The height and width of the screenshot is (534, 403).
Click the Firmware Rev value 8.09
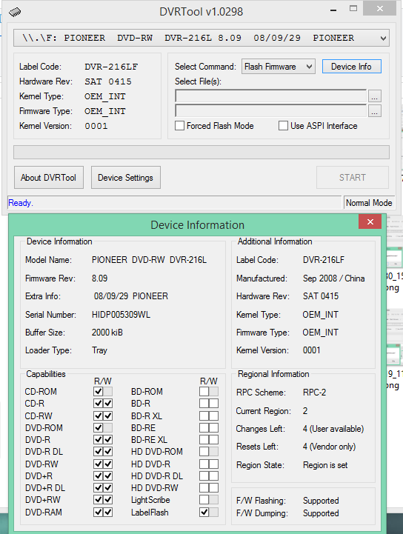pyautogui.click(x=99, y=278)
